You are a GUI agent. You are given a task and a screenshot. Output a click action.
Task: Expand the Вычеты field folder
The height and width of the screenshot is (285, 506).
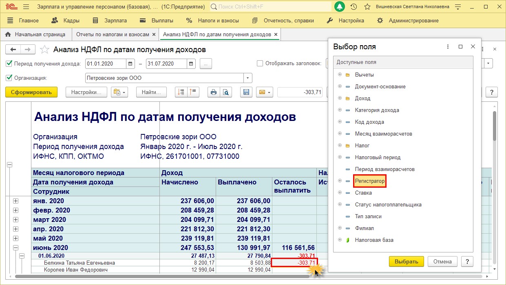pos(340,75)
